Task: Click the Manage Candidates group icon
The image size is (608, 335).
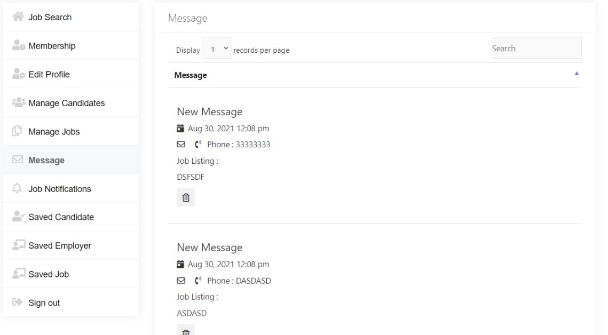Action: coord(19,103)
